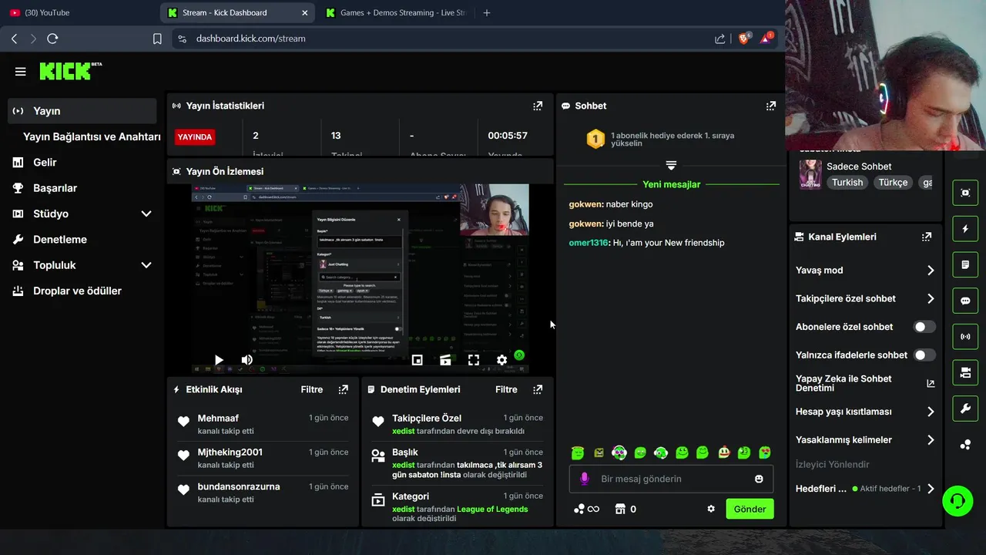986x555 pixels.
Task: Open Yapay Zeka ile Sohbet Denetimi link
Action: click(x=865, y=383)
